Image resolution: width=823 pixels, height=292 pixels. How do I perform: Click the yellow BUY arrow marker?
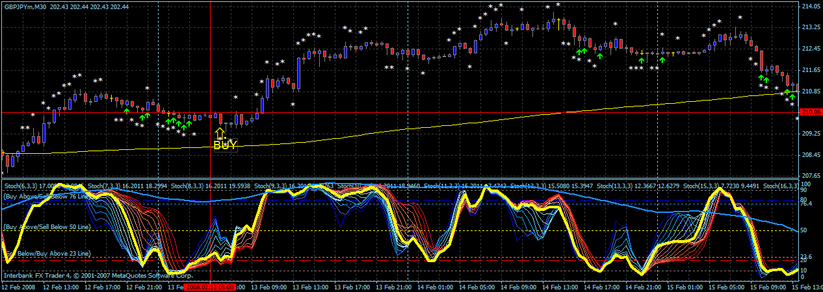click(x=220, y=133)
